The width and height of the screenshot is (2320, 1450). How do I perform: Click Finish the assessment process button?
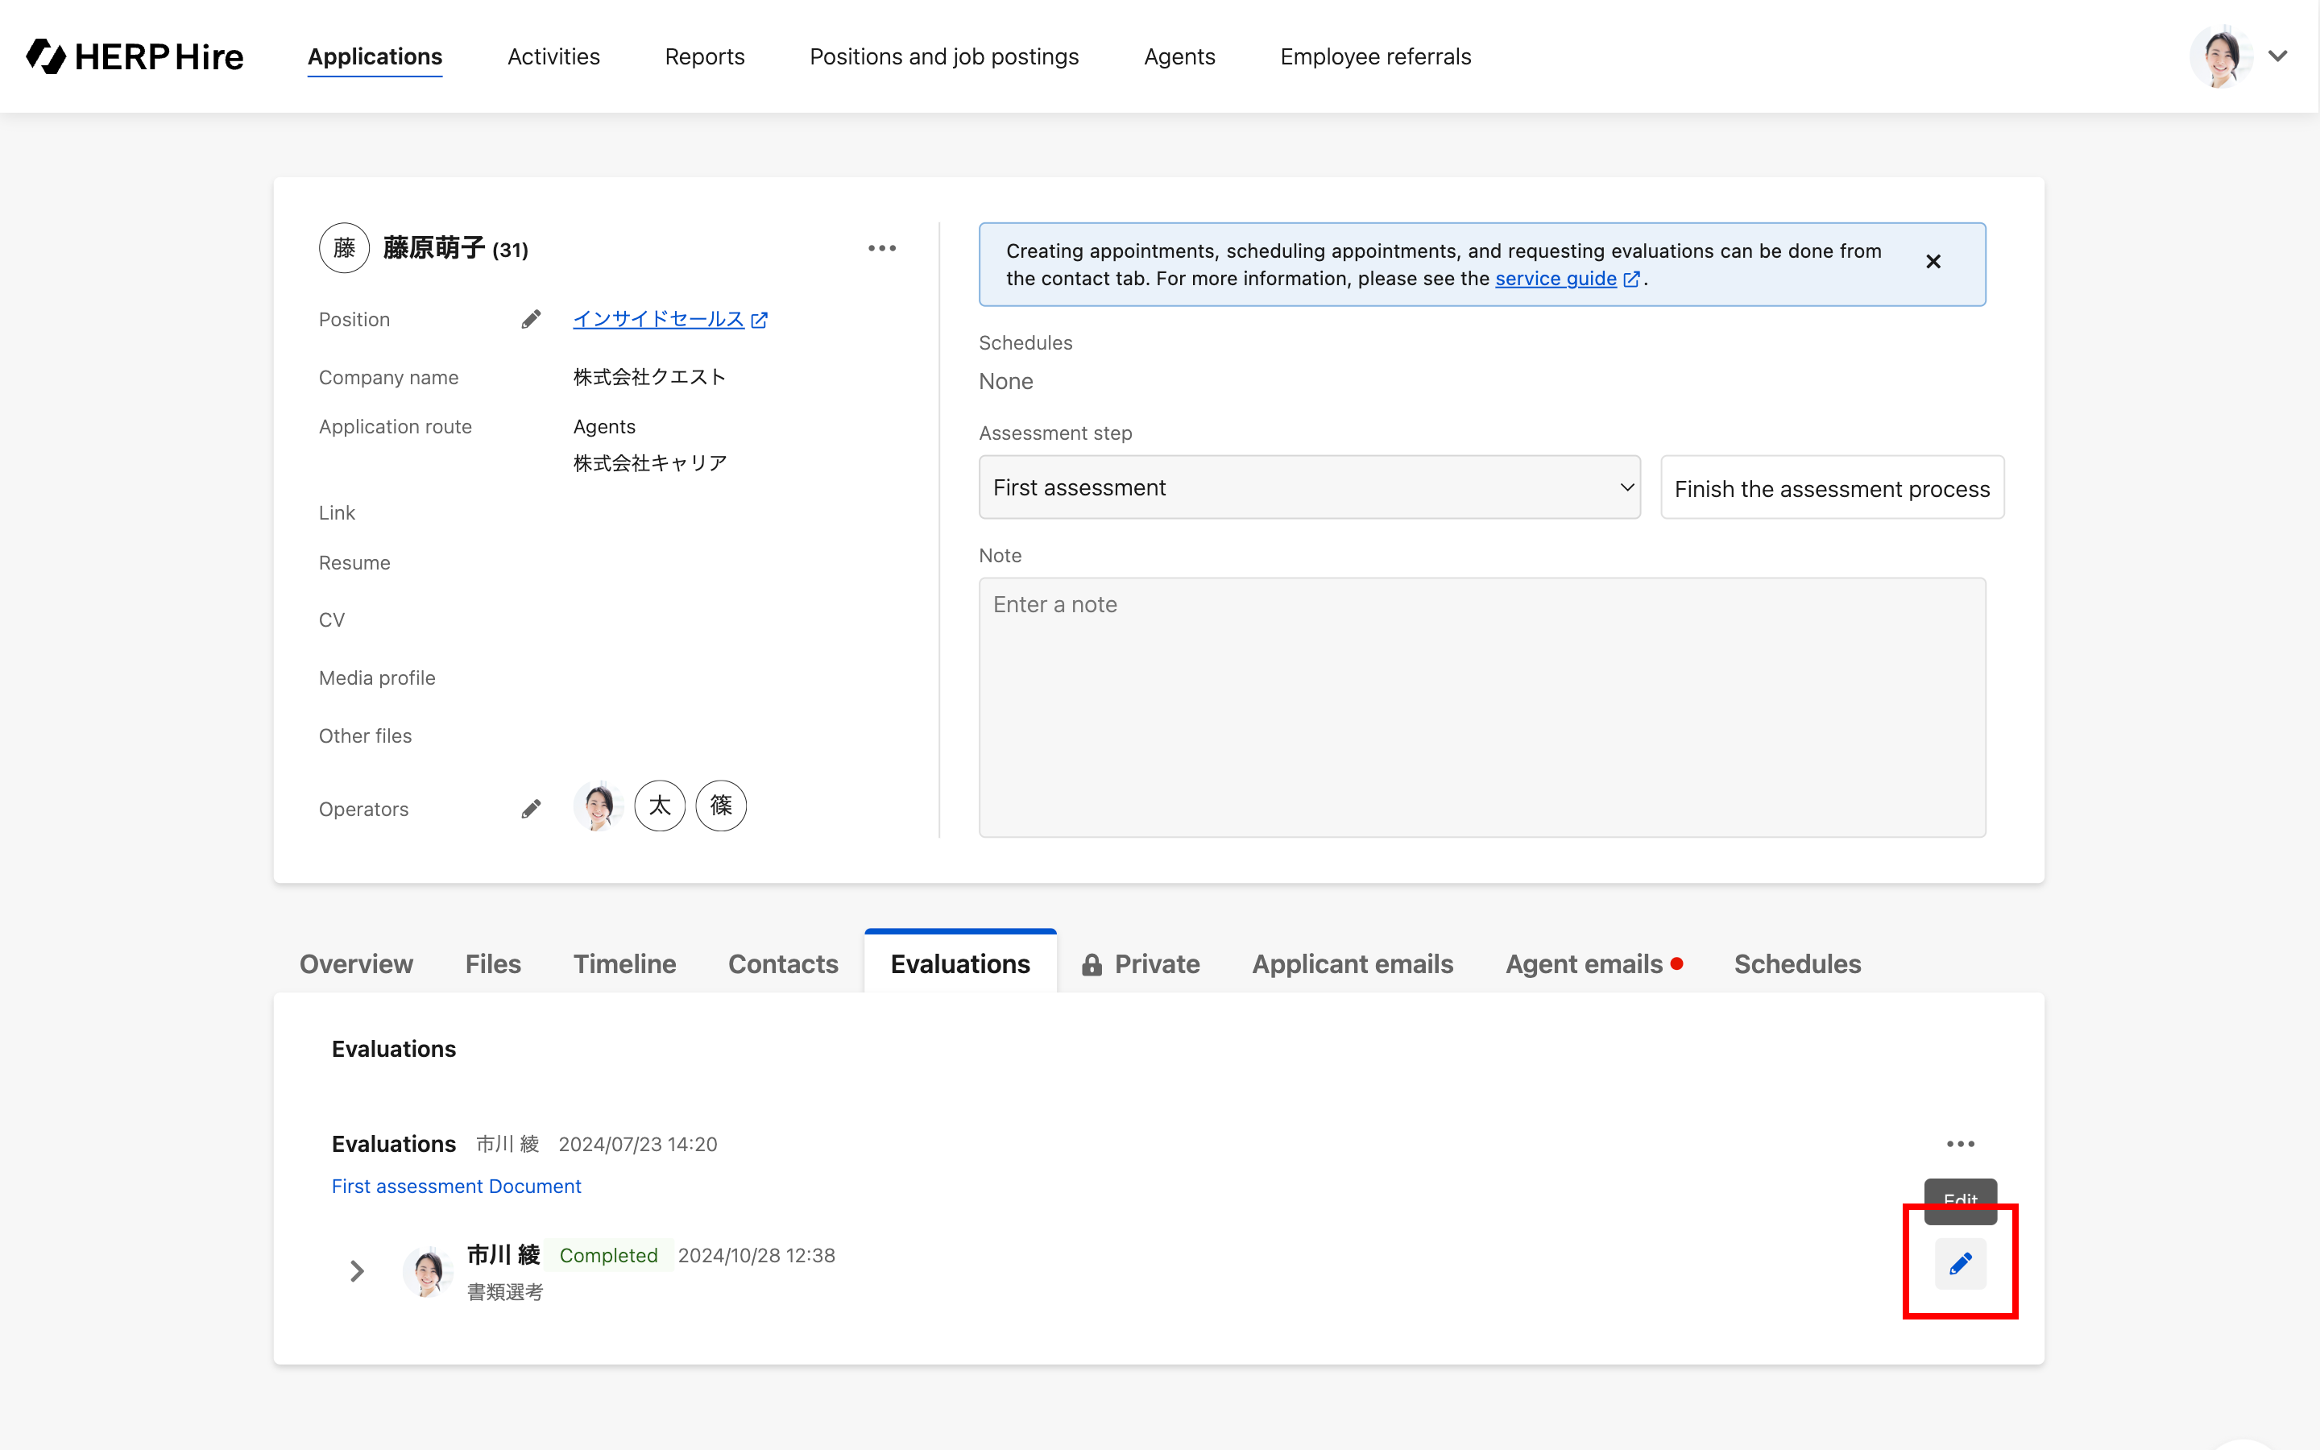click(x=1831, y=488)
